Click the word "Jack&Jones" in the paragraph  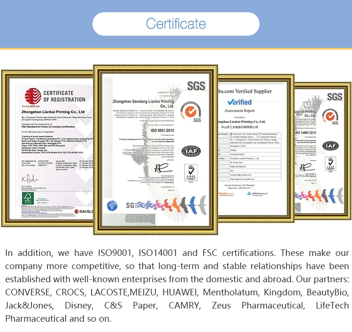click(30, 306)
